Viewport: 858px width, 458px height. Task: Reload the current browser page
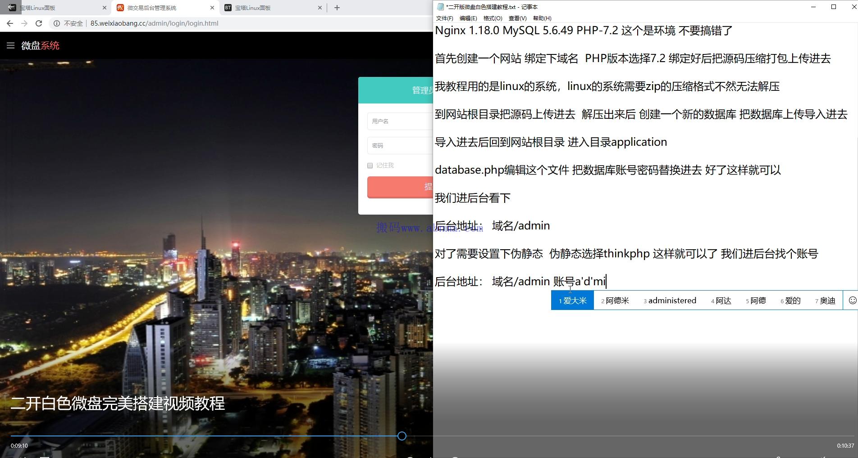(39, 23)
